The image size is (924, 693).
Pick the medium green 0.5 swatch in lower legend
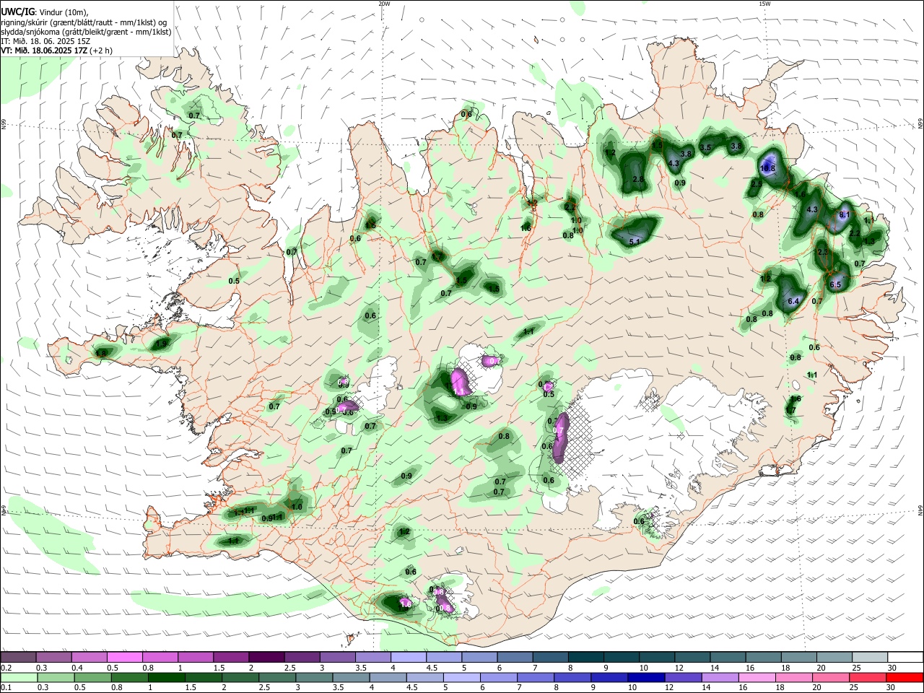pos(93,677)
